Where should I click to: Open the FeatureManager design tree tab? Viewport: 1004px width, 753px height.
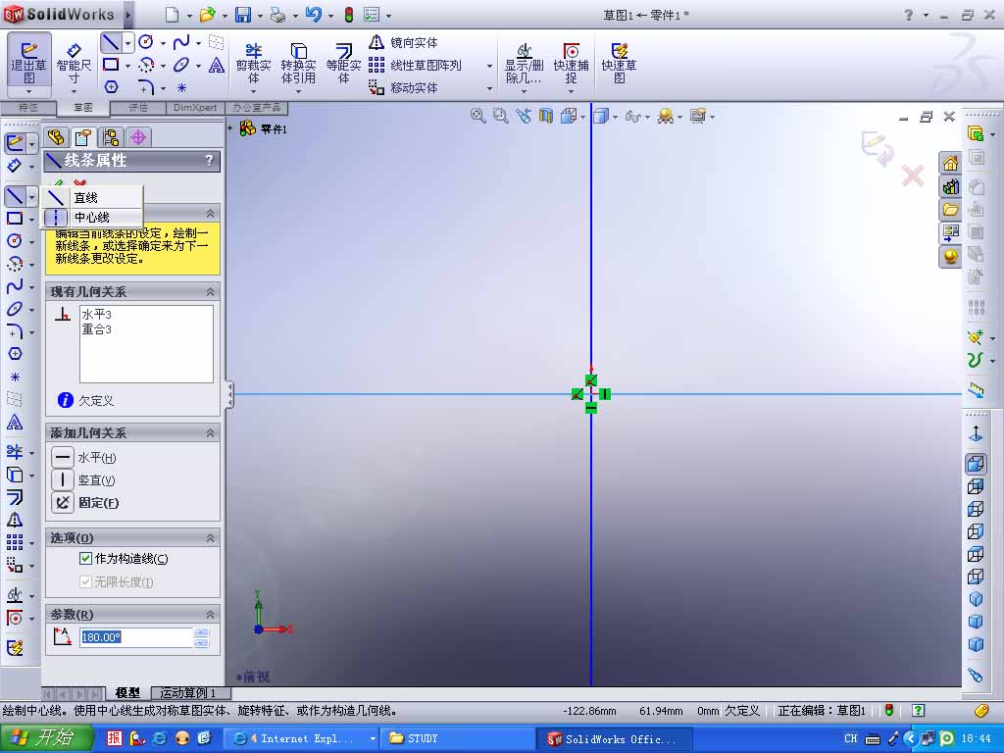pyautogui.click(x=56, y=137)
